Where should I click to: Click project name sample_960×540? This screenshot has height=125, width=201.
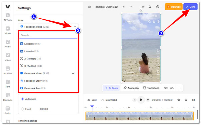pyautogui.click(x=107, y=7)
